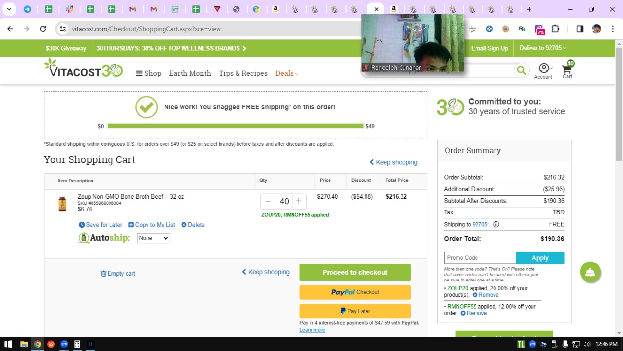The height and width of the screenshot is (351, 623).
Task: Switch to the Slack browser tab
Action: tap(70, 9)
